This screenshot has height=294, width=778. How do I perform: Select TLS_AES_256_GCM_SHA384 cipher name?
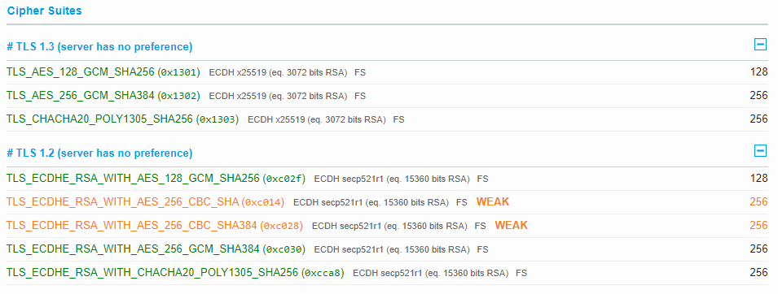[81, 96]
